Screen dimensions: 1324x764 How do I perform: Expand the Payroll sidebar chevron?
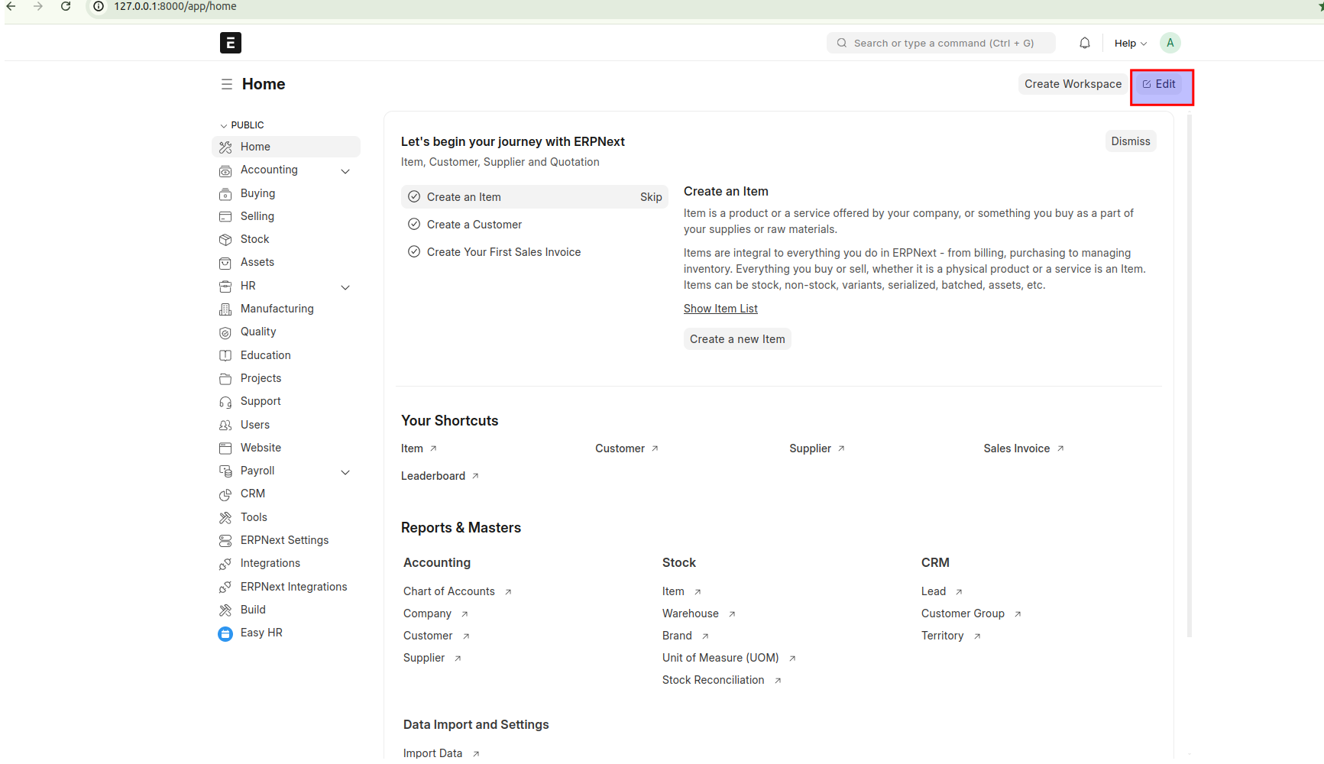[x=345, y=472]
